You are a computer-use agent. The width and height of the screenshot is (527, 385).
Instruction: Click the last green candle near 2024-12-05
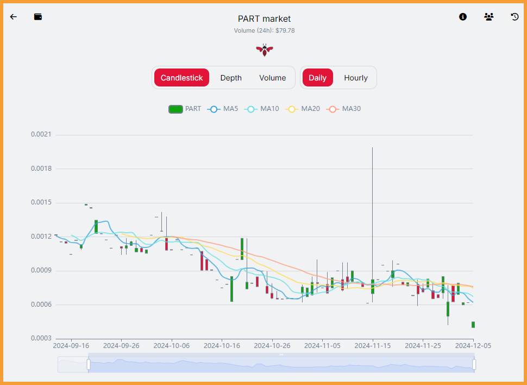(473, 325)
